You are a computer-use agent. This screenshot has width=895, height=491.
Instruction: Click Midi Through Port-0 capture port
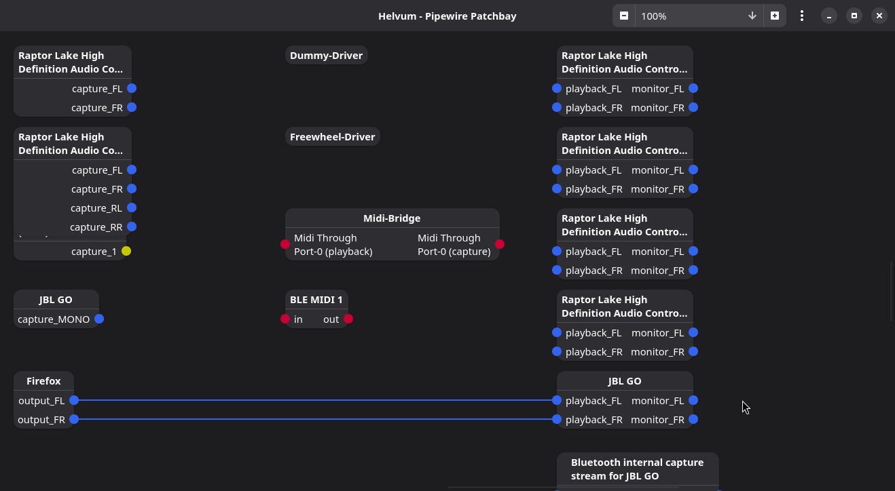click(x=500, y=244)
